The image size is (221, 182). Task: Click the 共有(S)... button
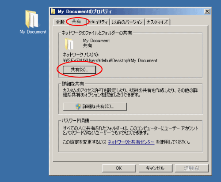[x=80, y=70]
